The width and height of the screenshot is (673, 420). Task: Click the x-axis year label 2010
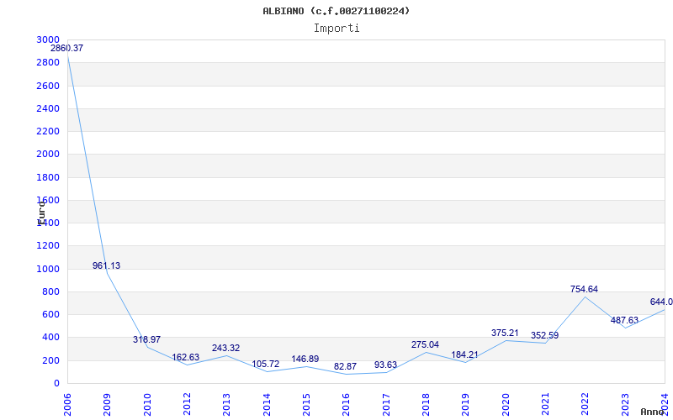[147, 404]
